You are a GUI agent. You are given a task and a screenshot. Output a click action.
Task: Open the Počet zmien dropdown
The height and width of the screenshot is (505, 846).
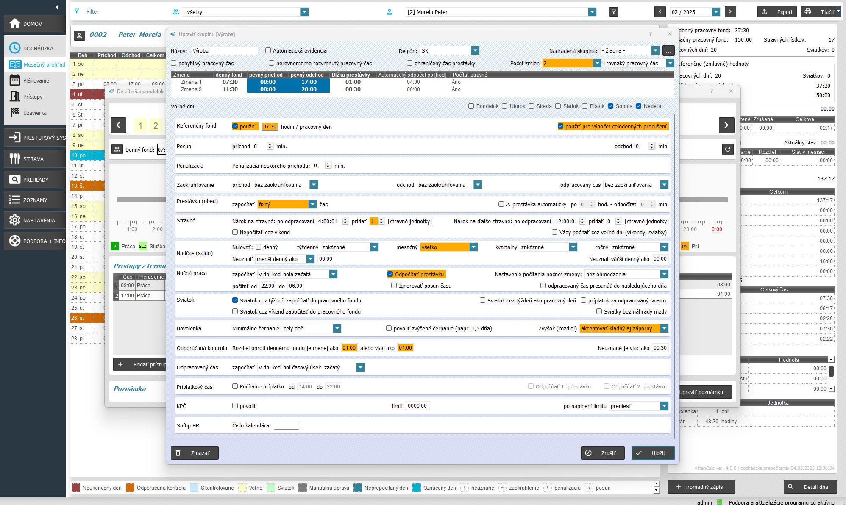pos(597,64)
